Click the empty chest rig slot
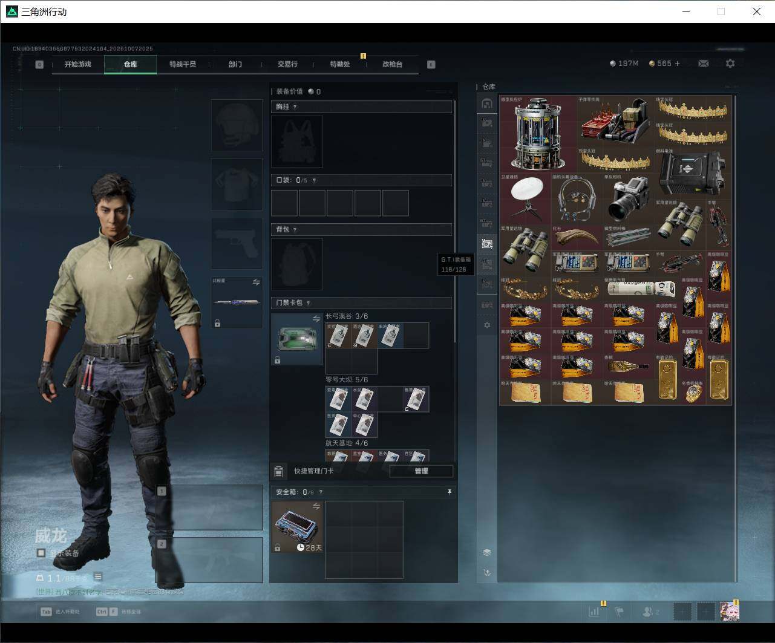Viewport: 775px width, 643px height. click(297, 142)
